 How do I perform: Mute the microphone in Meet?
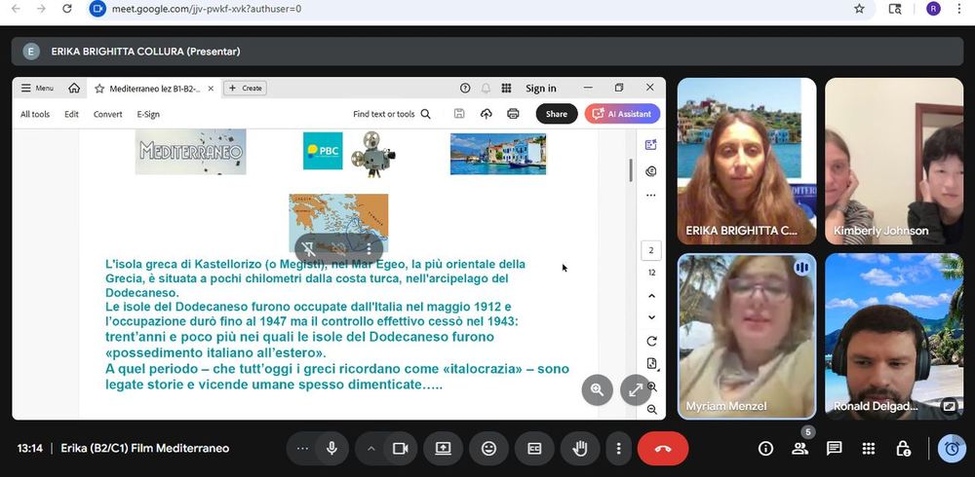(332, 449)
